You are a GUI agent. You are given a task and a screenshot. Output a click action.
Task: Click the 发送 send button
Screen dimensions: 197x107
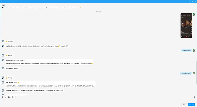point(190,104)
